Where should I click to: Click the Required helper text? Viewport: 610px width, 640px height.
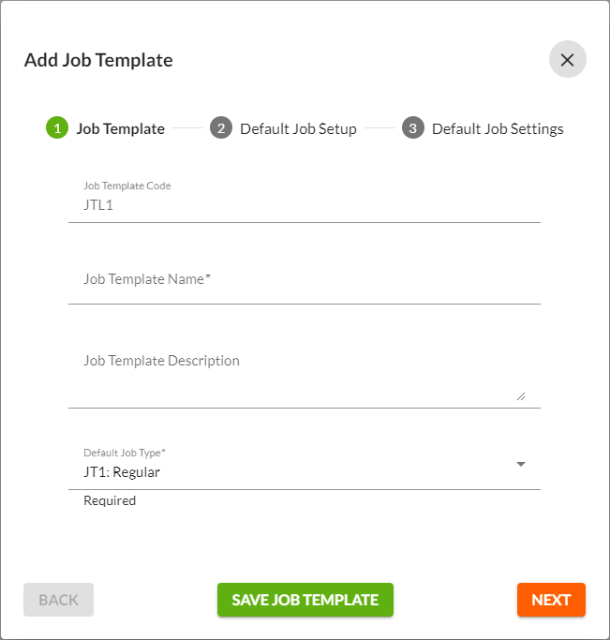point(110,500)
